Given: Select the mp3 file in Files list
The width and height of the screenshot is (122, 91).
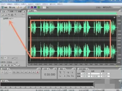Looking at the screenshot, I should tap(8, 18).
